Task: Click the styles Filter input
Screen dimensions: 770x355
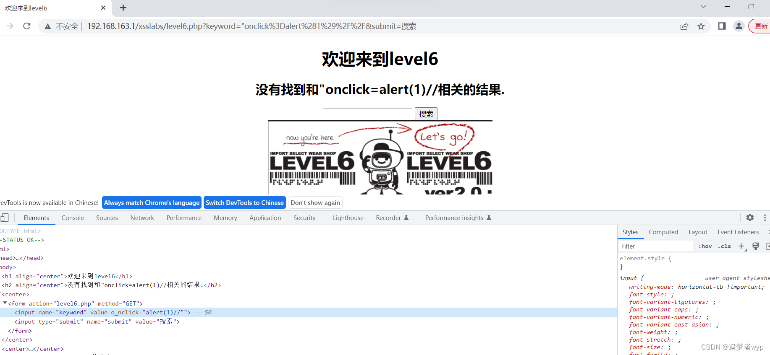Action: [x=656, y=246]
